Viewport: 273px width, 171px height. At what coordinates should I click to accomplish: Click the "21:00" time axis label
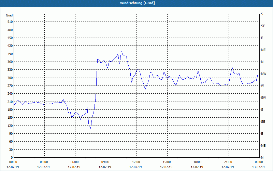tap(228, 162)
